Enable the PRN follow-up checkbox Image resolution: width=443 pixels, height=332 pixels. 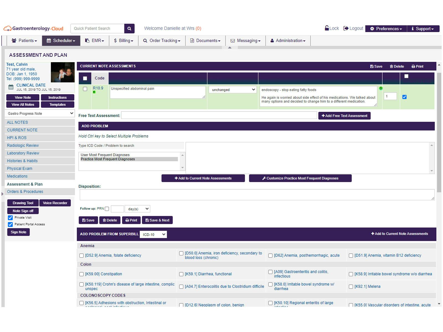(107, 209)
